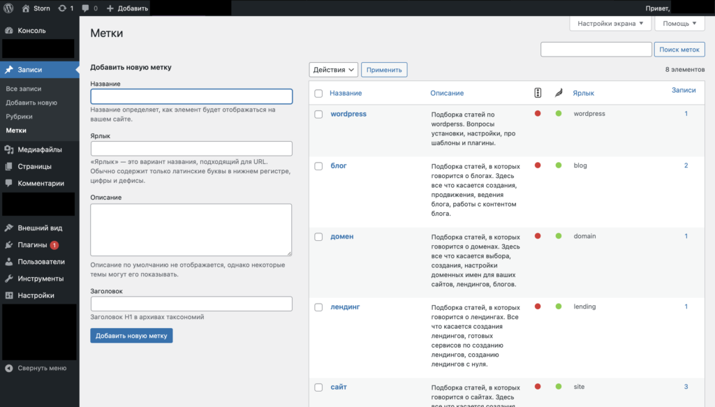Focus the Название text field

[x=191, y=96]
